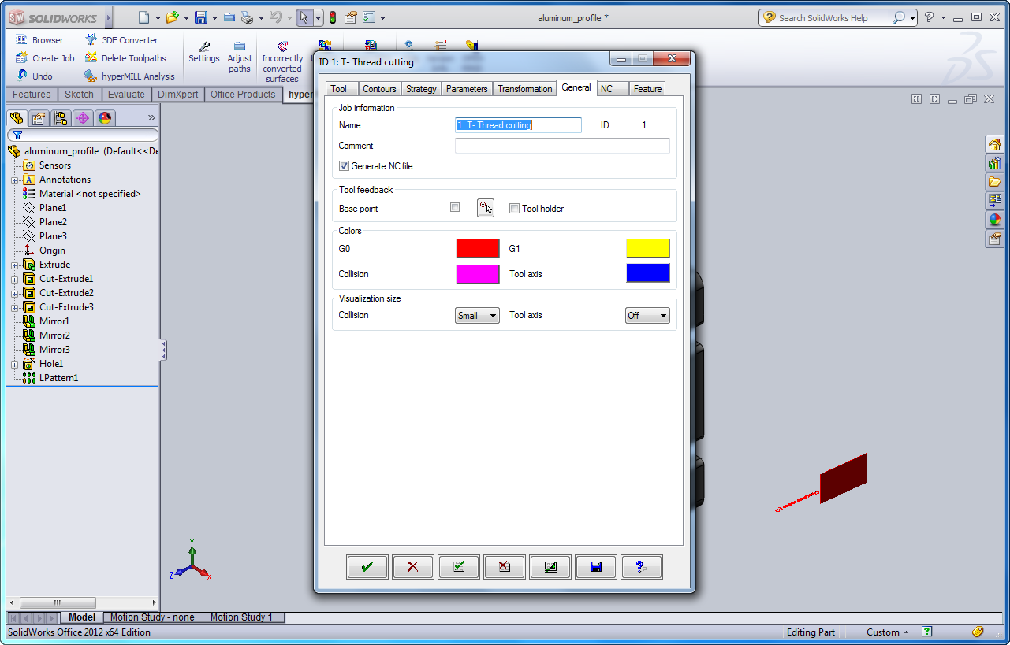1010x645 pixels.
Task: Open dialog help question mark button
Action: [642, 567]
